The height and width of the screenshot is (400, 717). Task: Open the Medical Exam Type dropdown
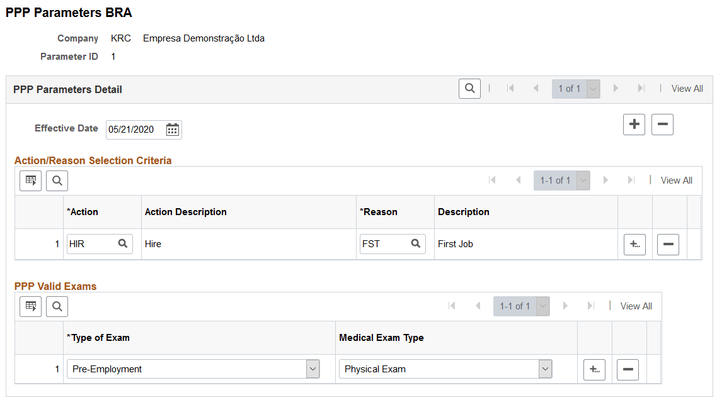click(546, 370)
